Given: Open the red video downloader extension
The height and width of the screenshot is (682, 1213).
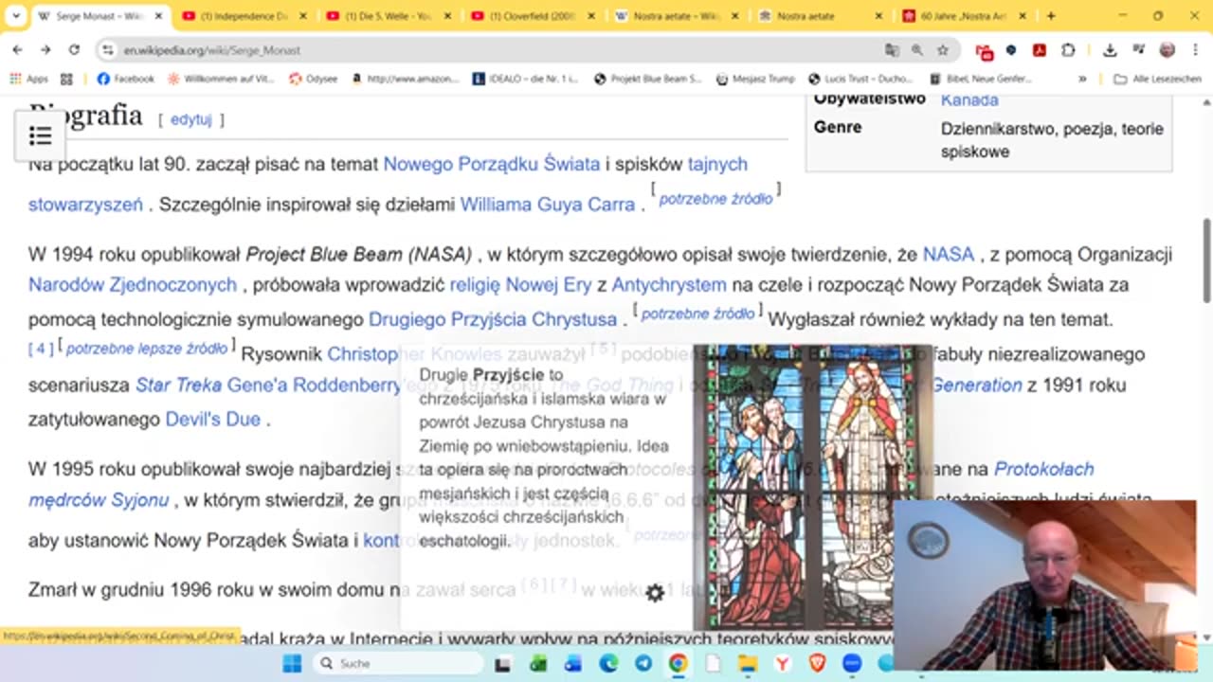Looking at the screenshot, I should (985, 51).
